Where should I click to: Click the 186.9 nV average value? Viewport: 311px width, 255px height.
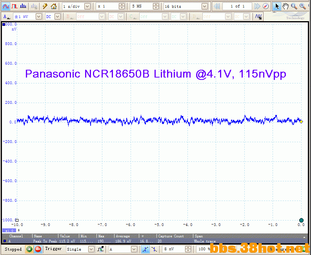point(123,241)
